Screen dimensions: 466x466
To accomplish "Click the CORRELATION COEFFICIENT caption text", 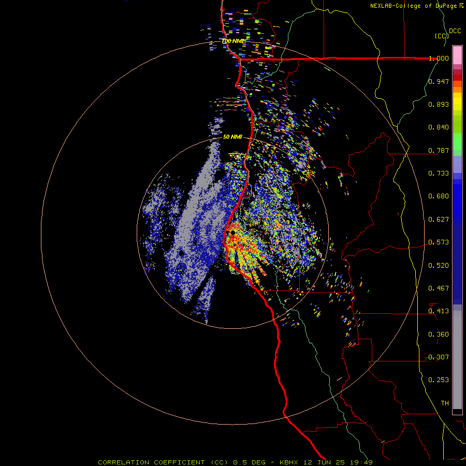I will pos(151,462).
